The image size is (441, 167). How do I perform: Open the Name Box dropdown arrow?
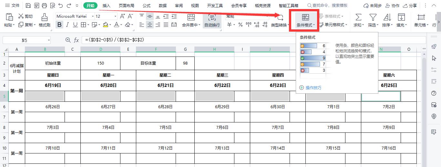click(49, 40)
